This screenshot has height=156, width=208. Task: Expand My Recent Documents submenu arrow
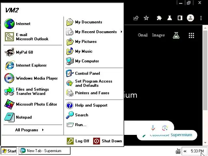pos(121,32)
